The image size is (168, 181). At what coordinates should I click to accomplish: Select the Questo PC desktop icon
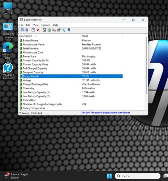[8, 8]
